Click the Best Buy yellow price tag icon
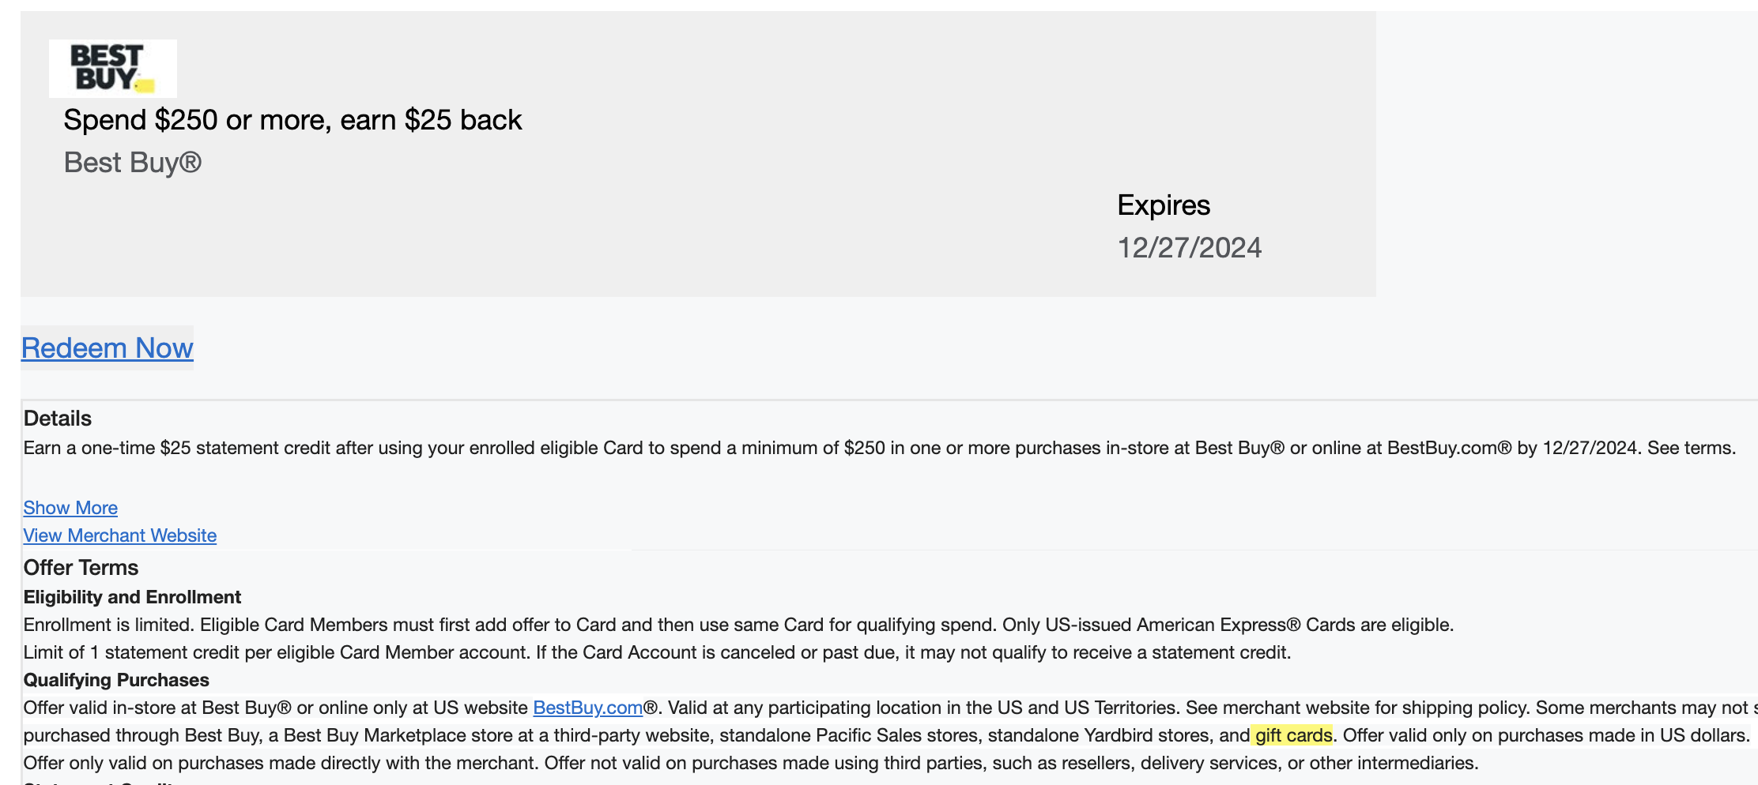The height and width of the screenshot is (785, 1758). tap(143, 84)
